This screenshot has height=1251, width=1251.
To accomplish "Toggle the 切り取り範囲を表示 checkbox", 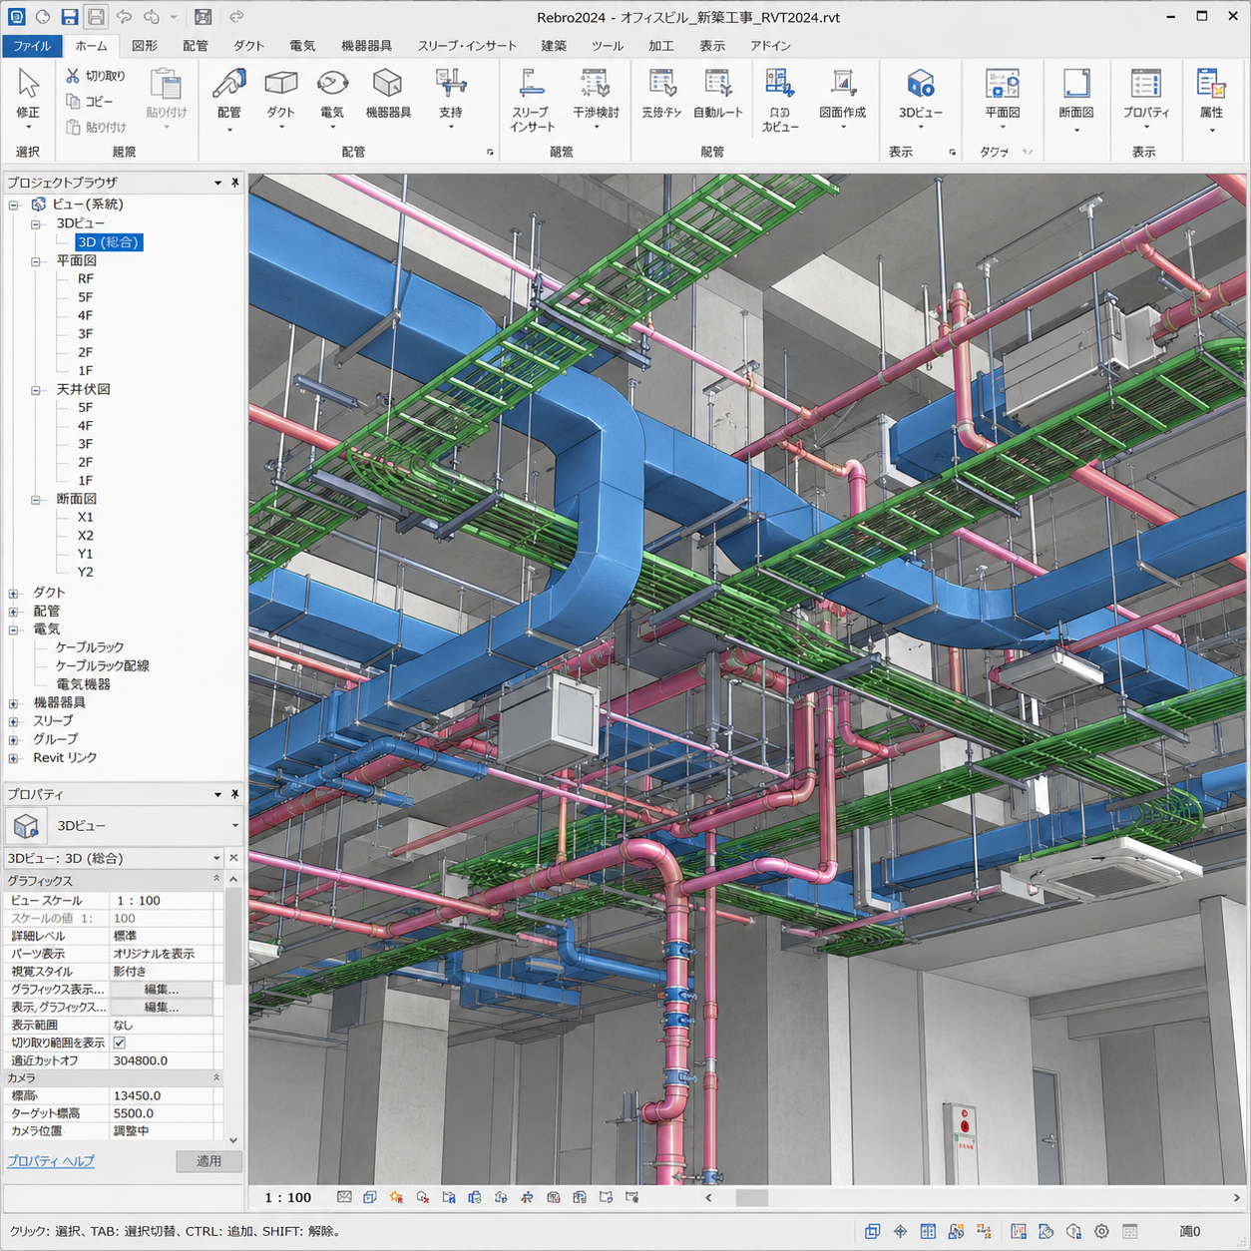I will (x=120, y=1042).
